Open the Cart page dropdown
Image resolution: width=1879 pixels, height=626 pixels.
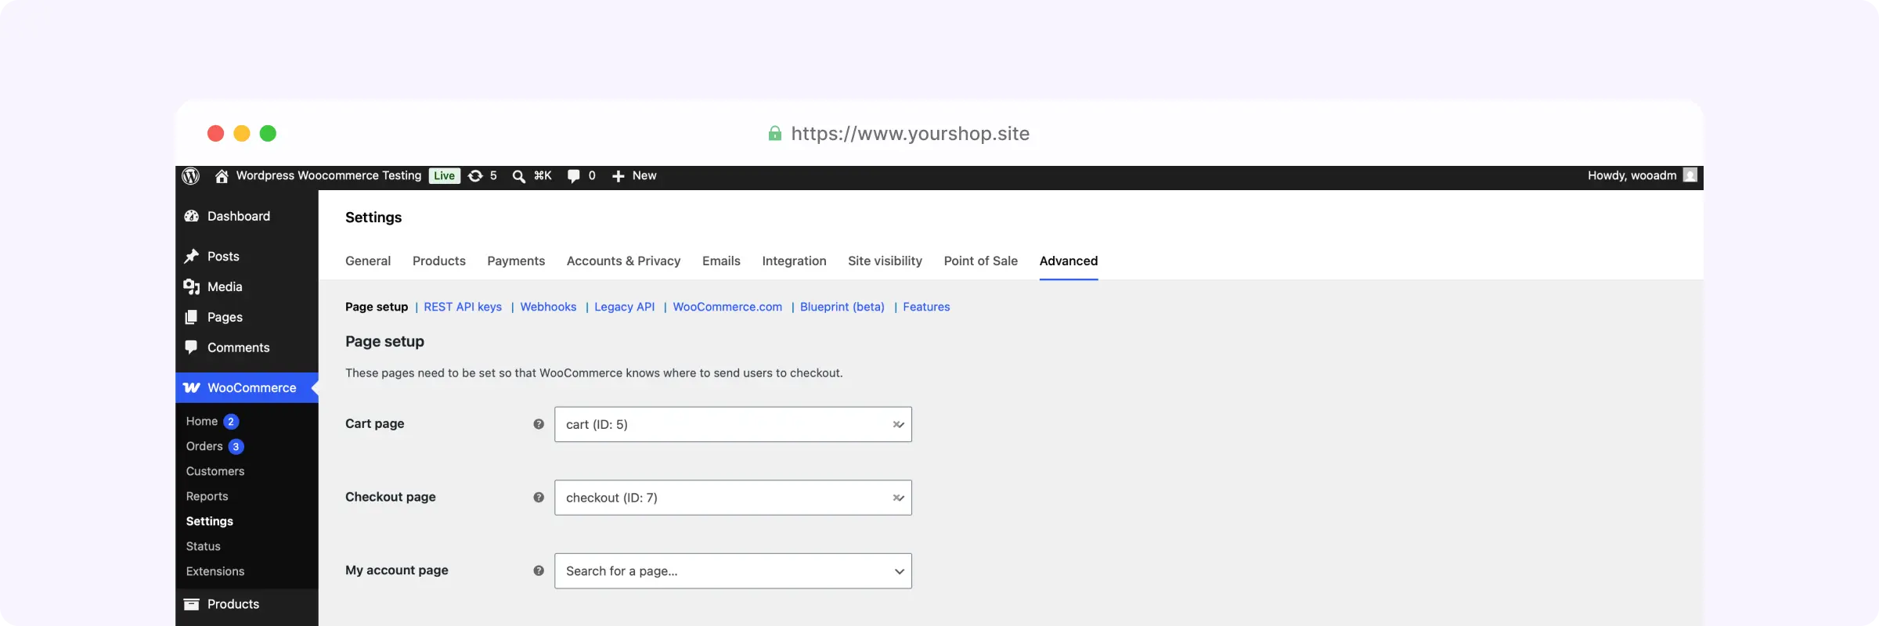[733, 424]
